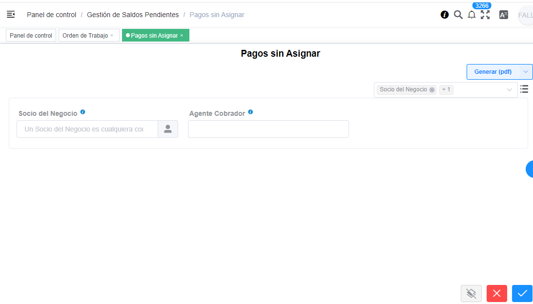Click the Agente Cobrador input field
This screenshot has height=304, width=533.
pyautogui.click(x=268, y=129)
